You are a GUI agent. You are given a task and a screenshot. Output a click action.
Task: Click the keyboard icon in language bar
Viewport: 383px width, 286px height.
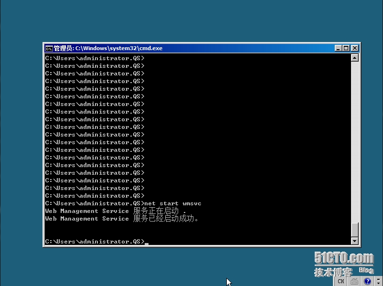coord(354,281)
